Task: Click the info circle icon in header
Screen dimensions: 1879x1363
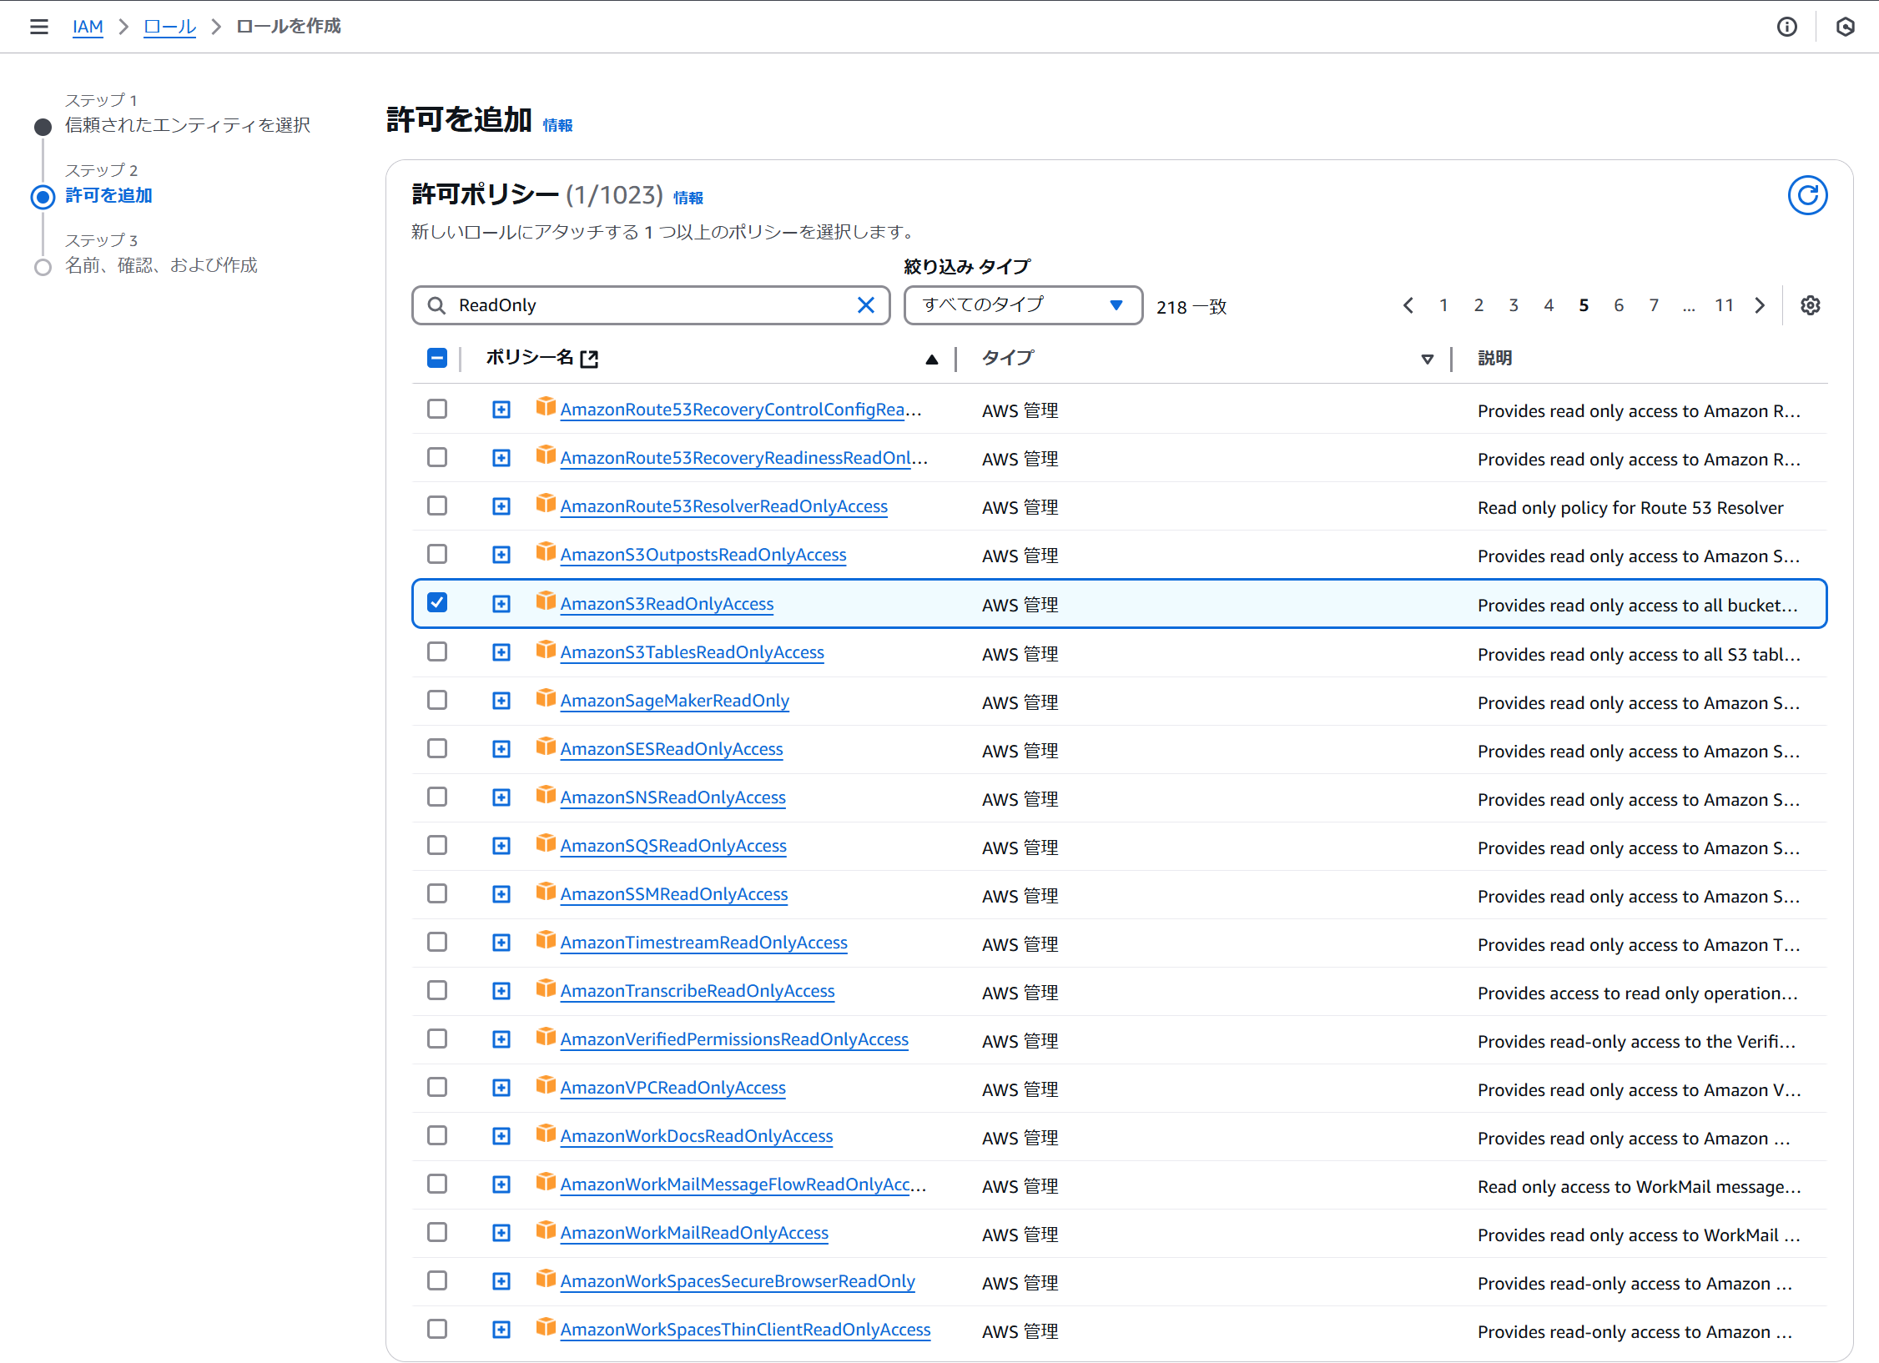Action: [x=1786, y=27]
